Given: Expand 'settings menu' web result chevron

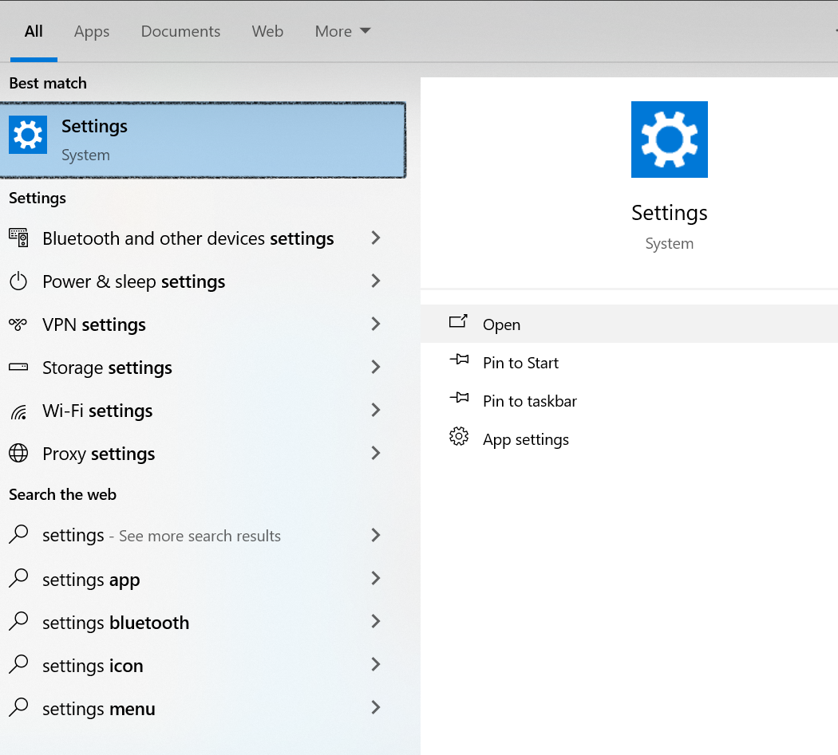Looking at the screenshot, I should tap(376, 707).
